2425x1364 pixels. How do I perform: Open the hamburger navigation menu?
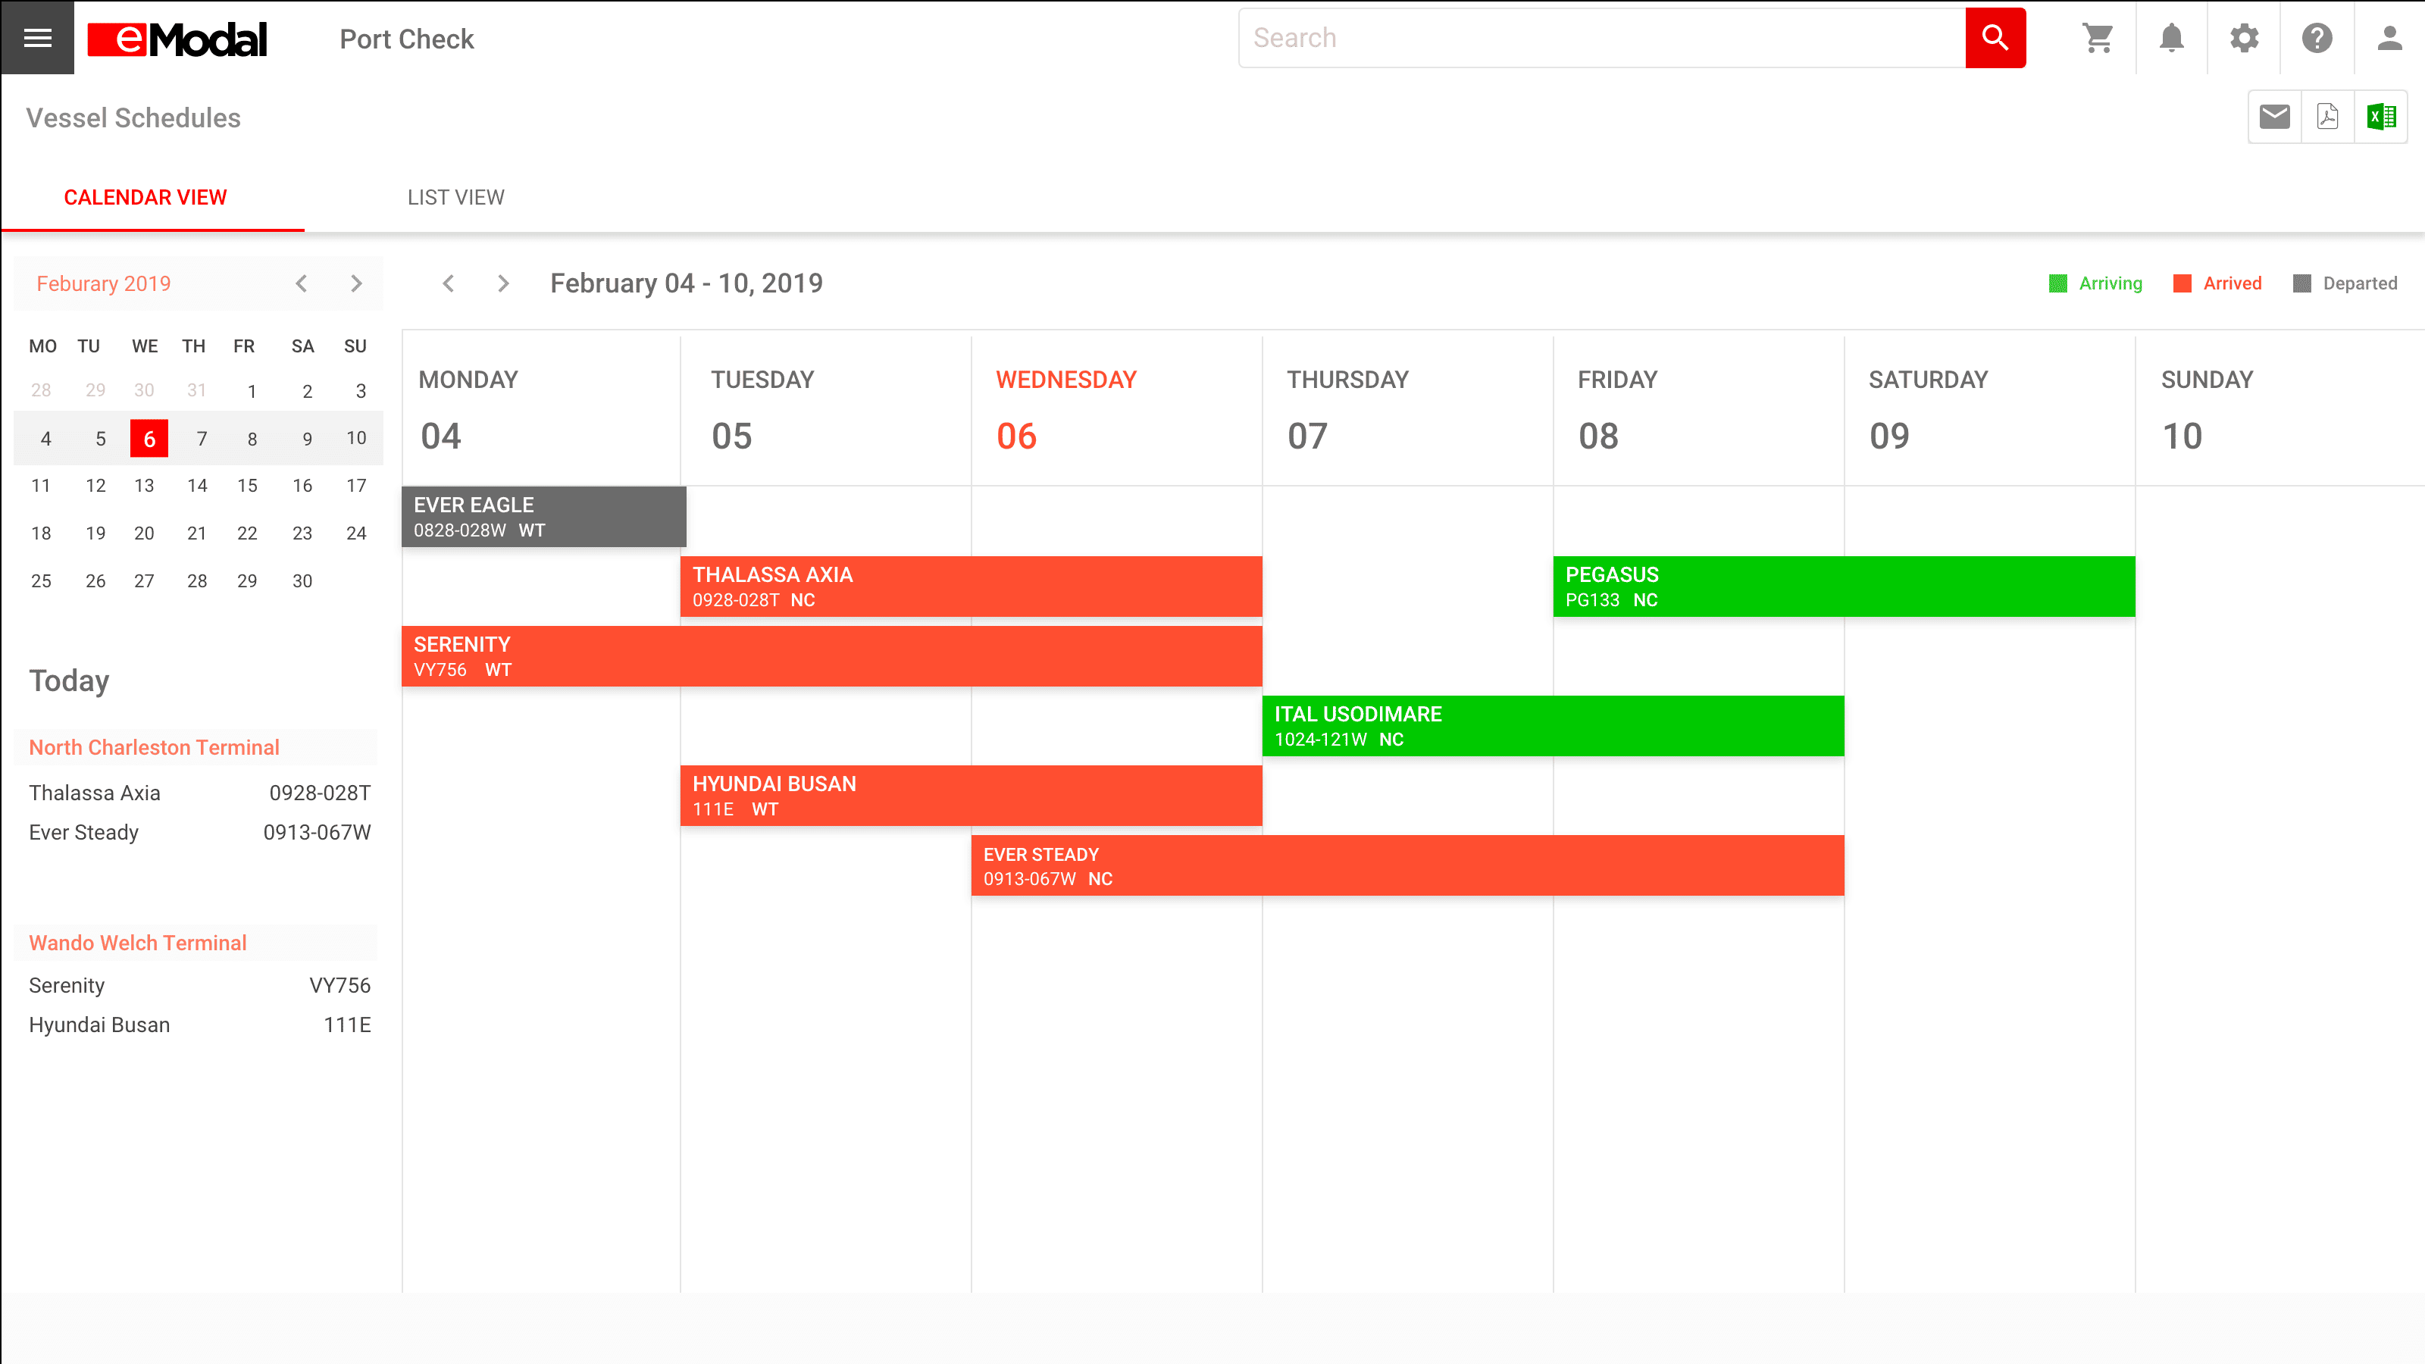36,38
